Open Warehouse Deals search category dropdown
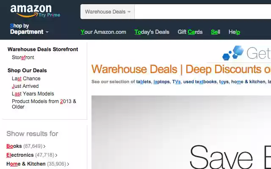This screenshot has height=169, width=271. point(107,12)
